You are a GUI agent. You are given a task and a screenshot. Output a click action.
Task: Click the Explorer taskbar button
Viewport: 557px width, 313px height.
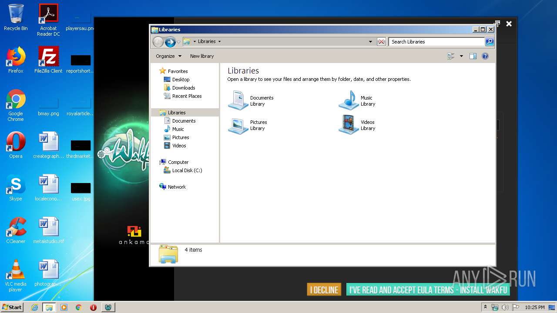49,307
